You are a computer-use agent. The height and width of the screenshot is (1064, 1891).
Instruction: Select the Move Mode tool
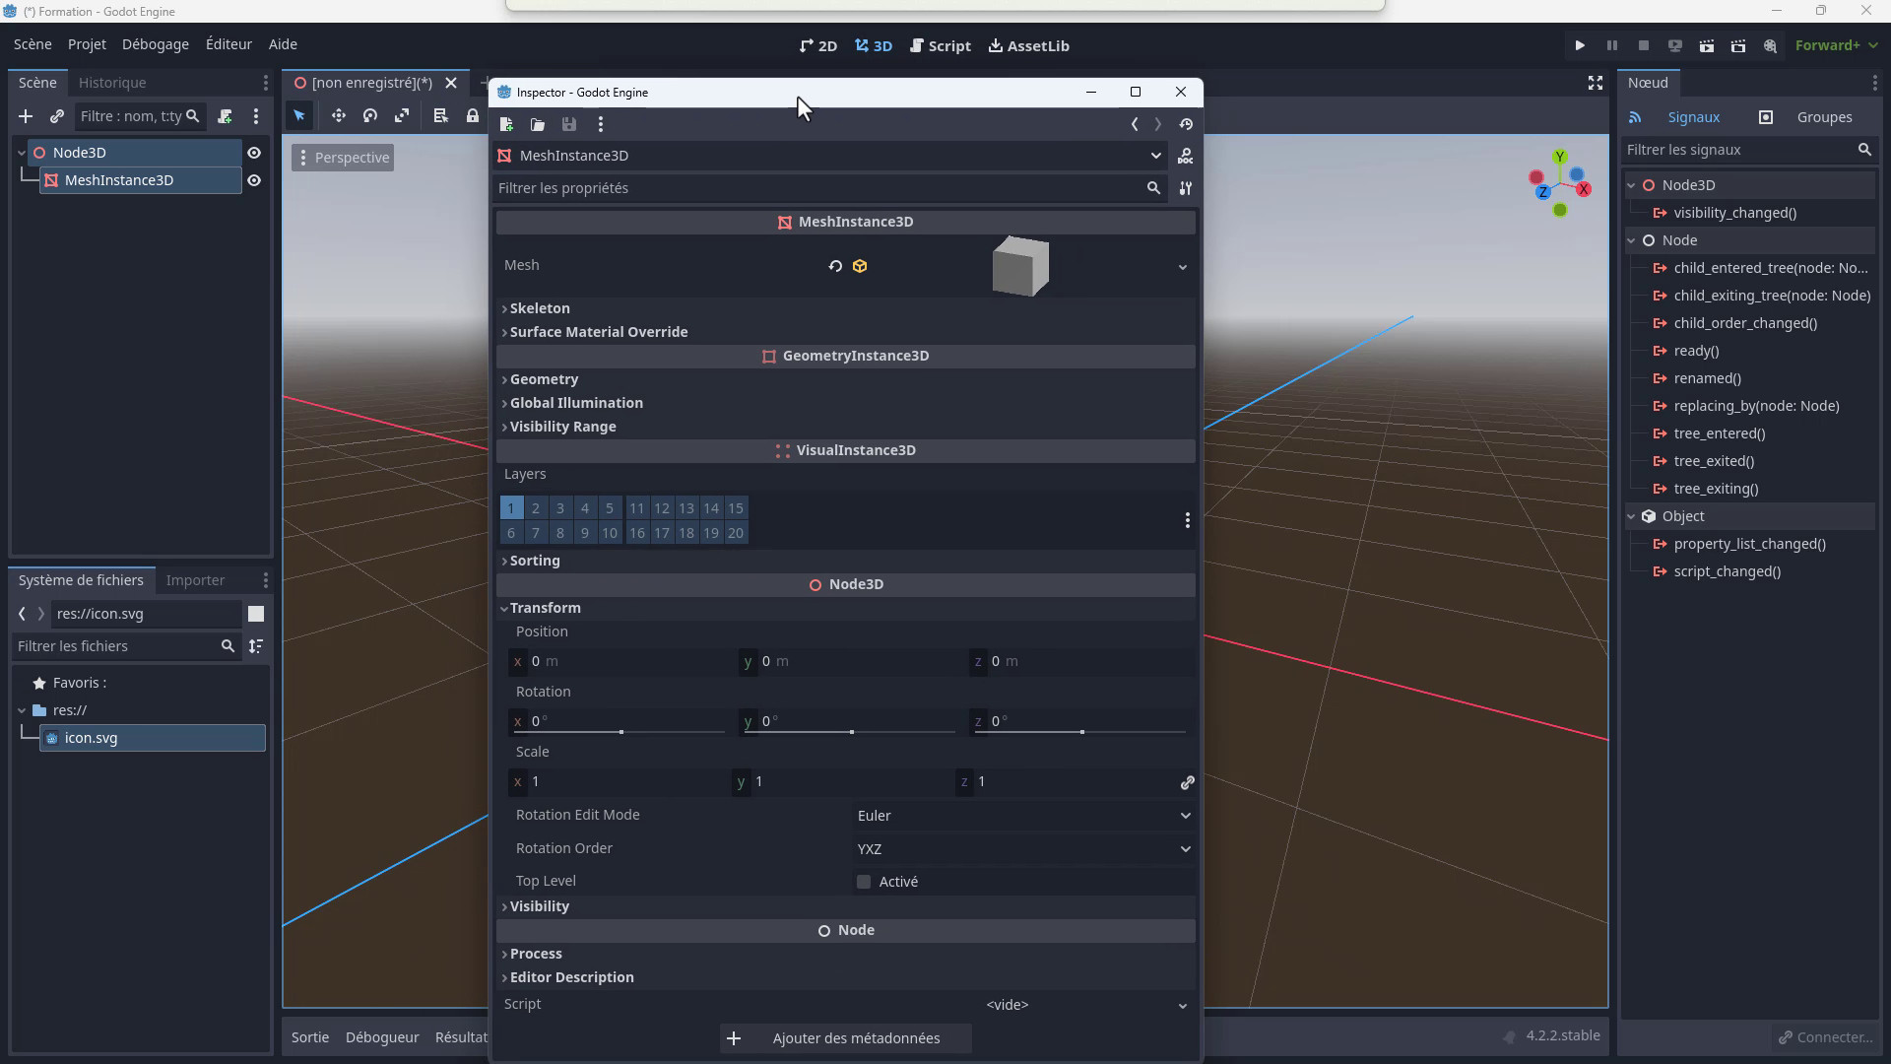[x=338, y=115]
